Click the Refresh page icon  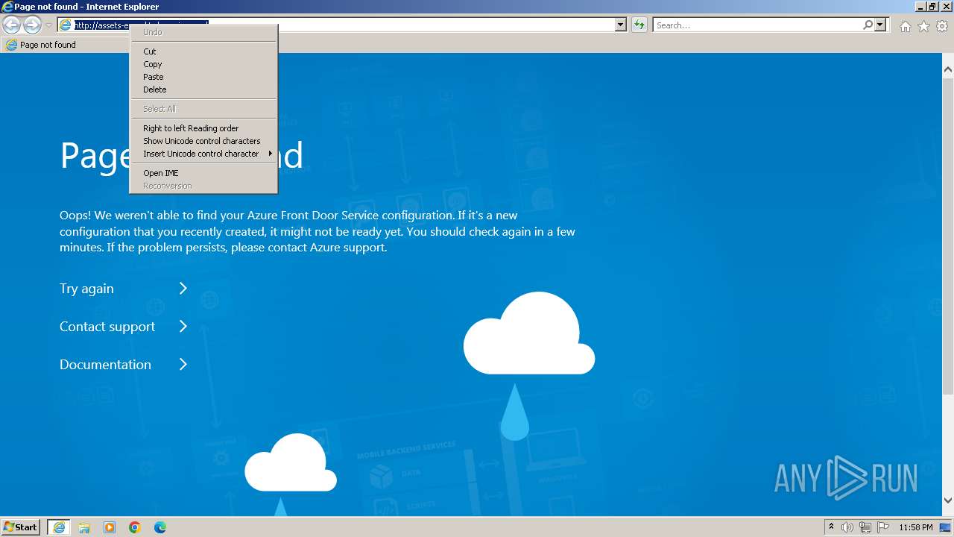click(639, 25)
